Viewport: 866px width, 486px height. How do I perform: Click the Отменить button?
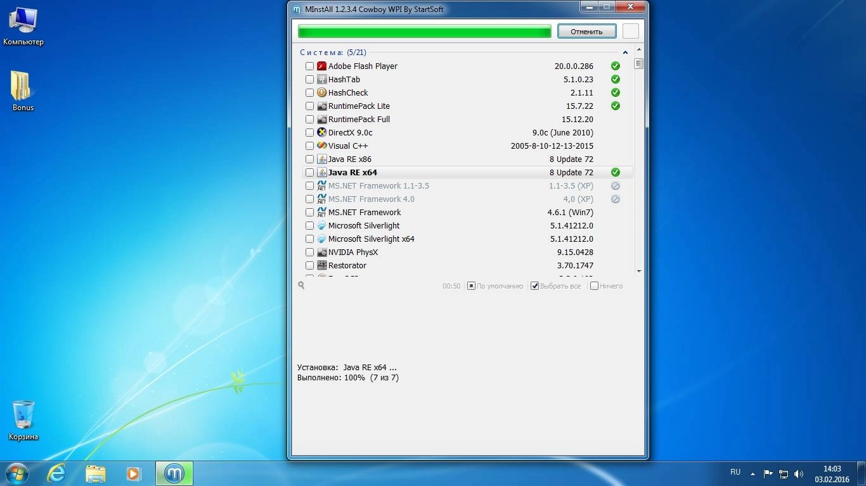(586, 31)
